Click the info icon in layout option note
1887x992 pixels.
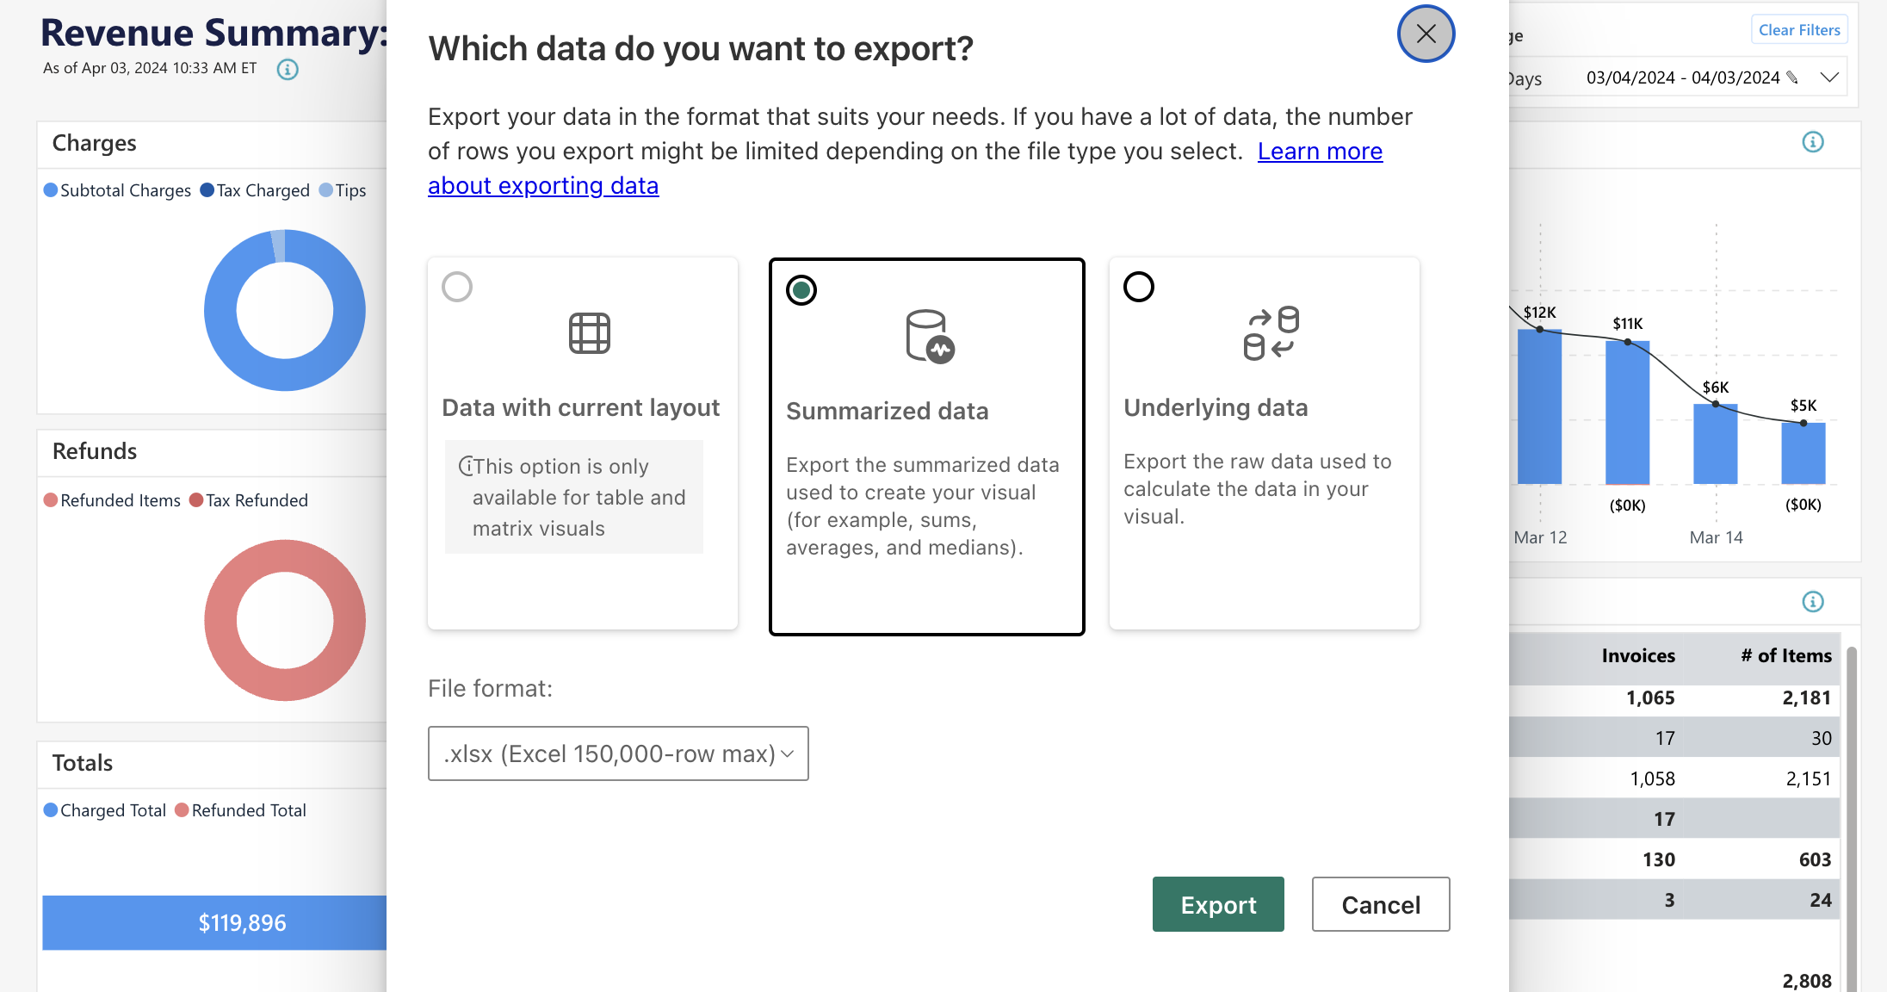pos(466,467)
